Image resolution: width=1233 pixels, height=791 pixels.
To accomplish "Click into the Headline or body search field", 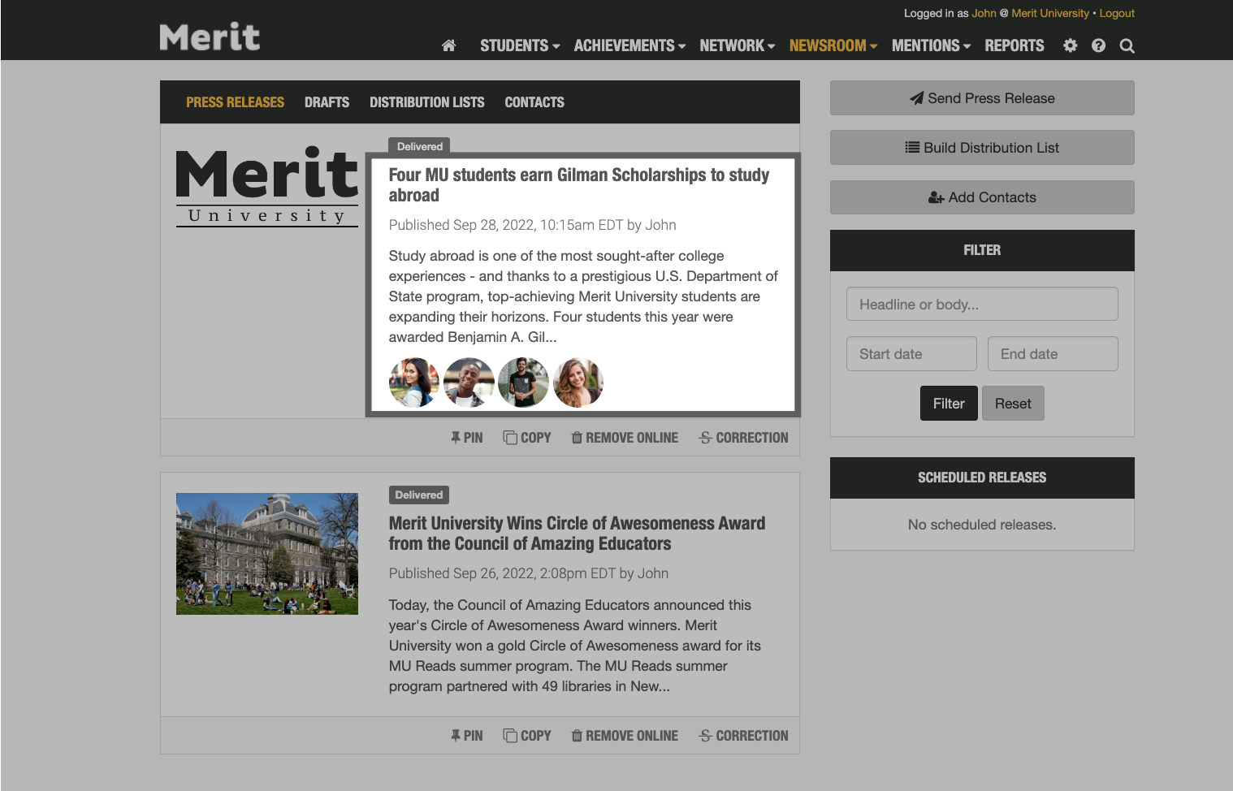I will pos(982,304).
